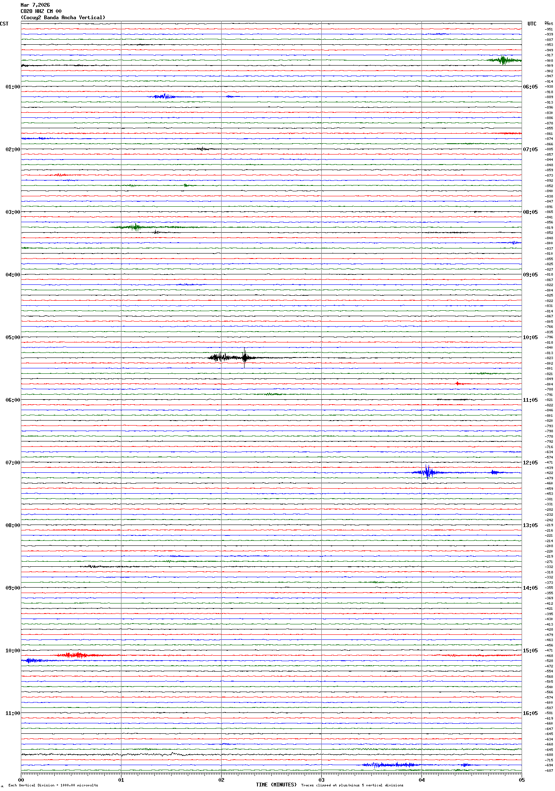Select the 12:05 UTC time label
Image resolution: width=555 pixels, height=791 pixels.
pyautogui.click(x=530, y=463)
